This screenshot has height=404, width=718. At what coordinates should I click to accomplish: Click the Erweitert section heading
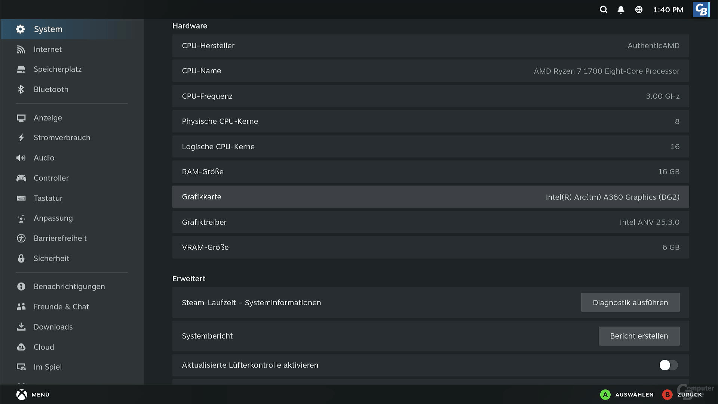[x=189, y=279]
